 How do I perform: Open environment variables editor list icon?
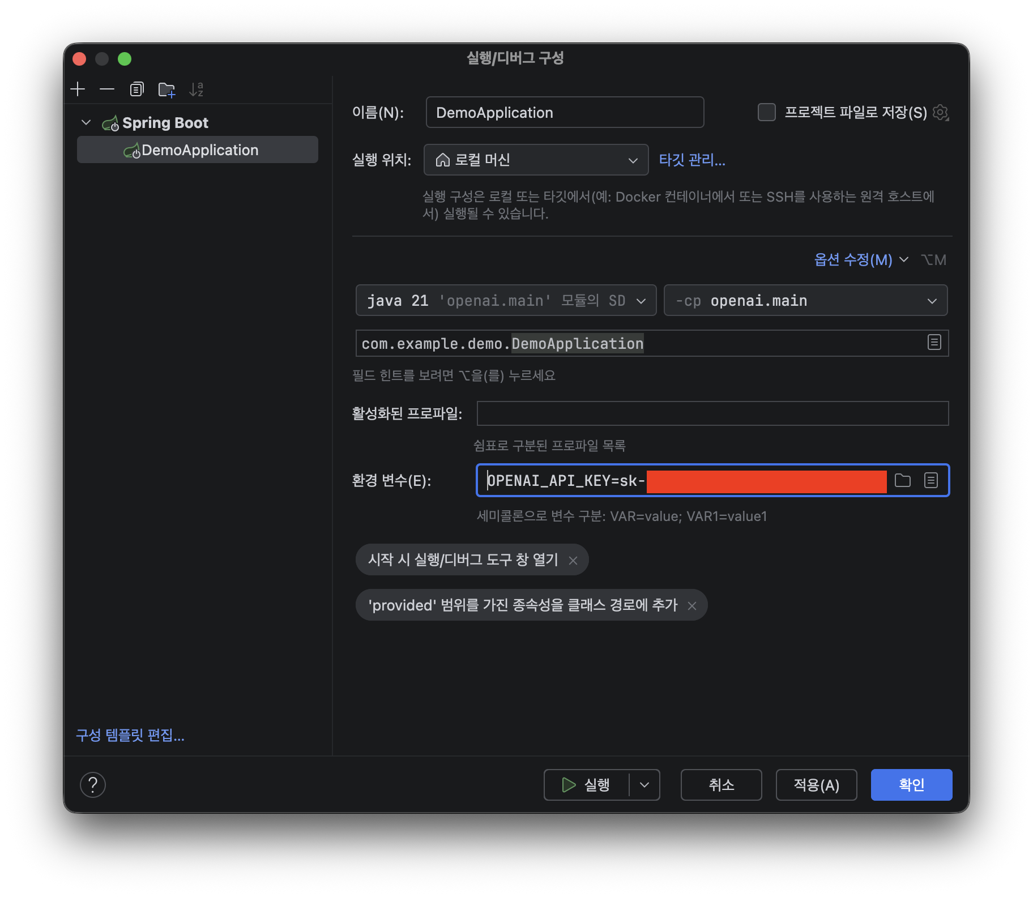(930, 481)
